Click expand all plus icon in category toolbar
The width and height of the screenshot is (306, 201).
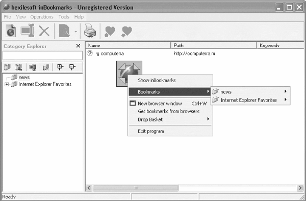[x=60, y=67]
